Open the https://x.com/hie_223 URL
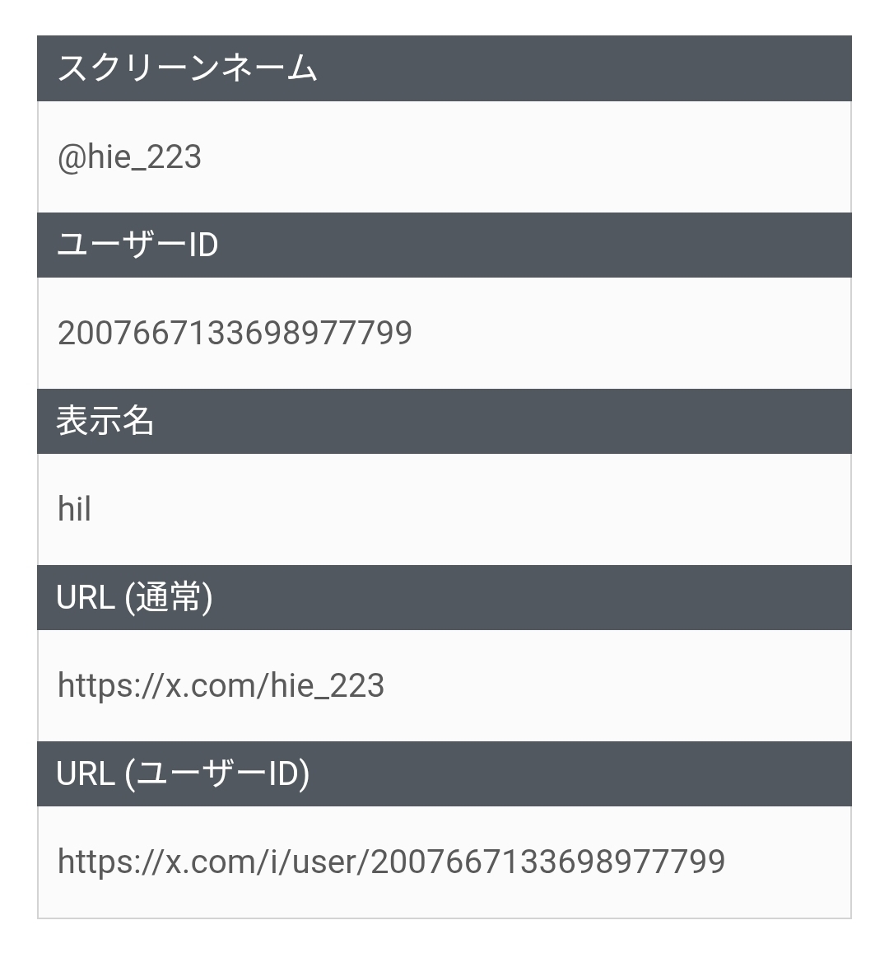The height and width of the screenshot is (967, 889). pyautogui.click(x=221, y=685)
